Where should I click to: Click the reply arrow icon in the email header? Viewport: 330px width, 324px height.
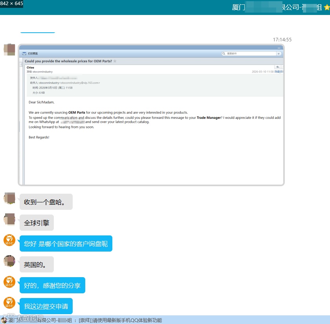pos(278,67)
